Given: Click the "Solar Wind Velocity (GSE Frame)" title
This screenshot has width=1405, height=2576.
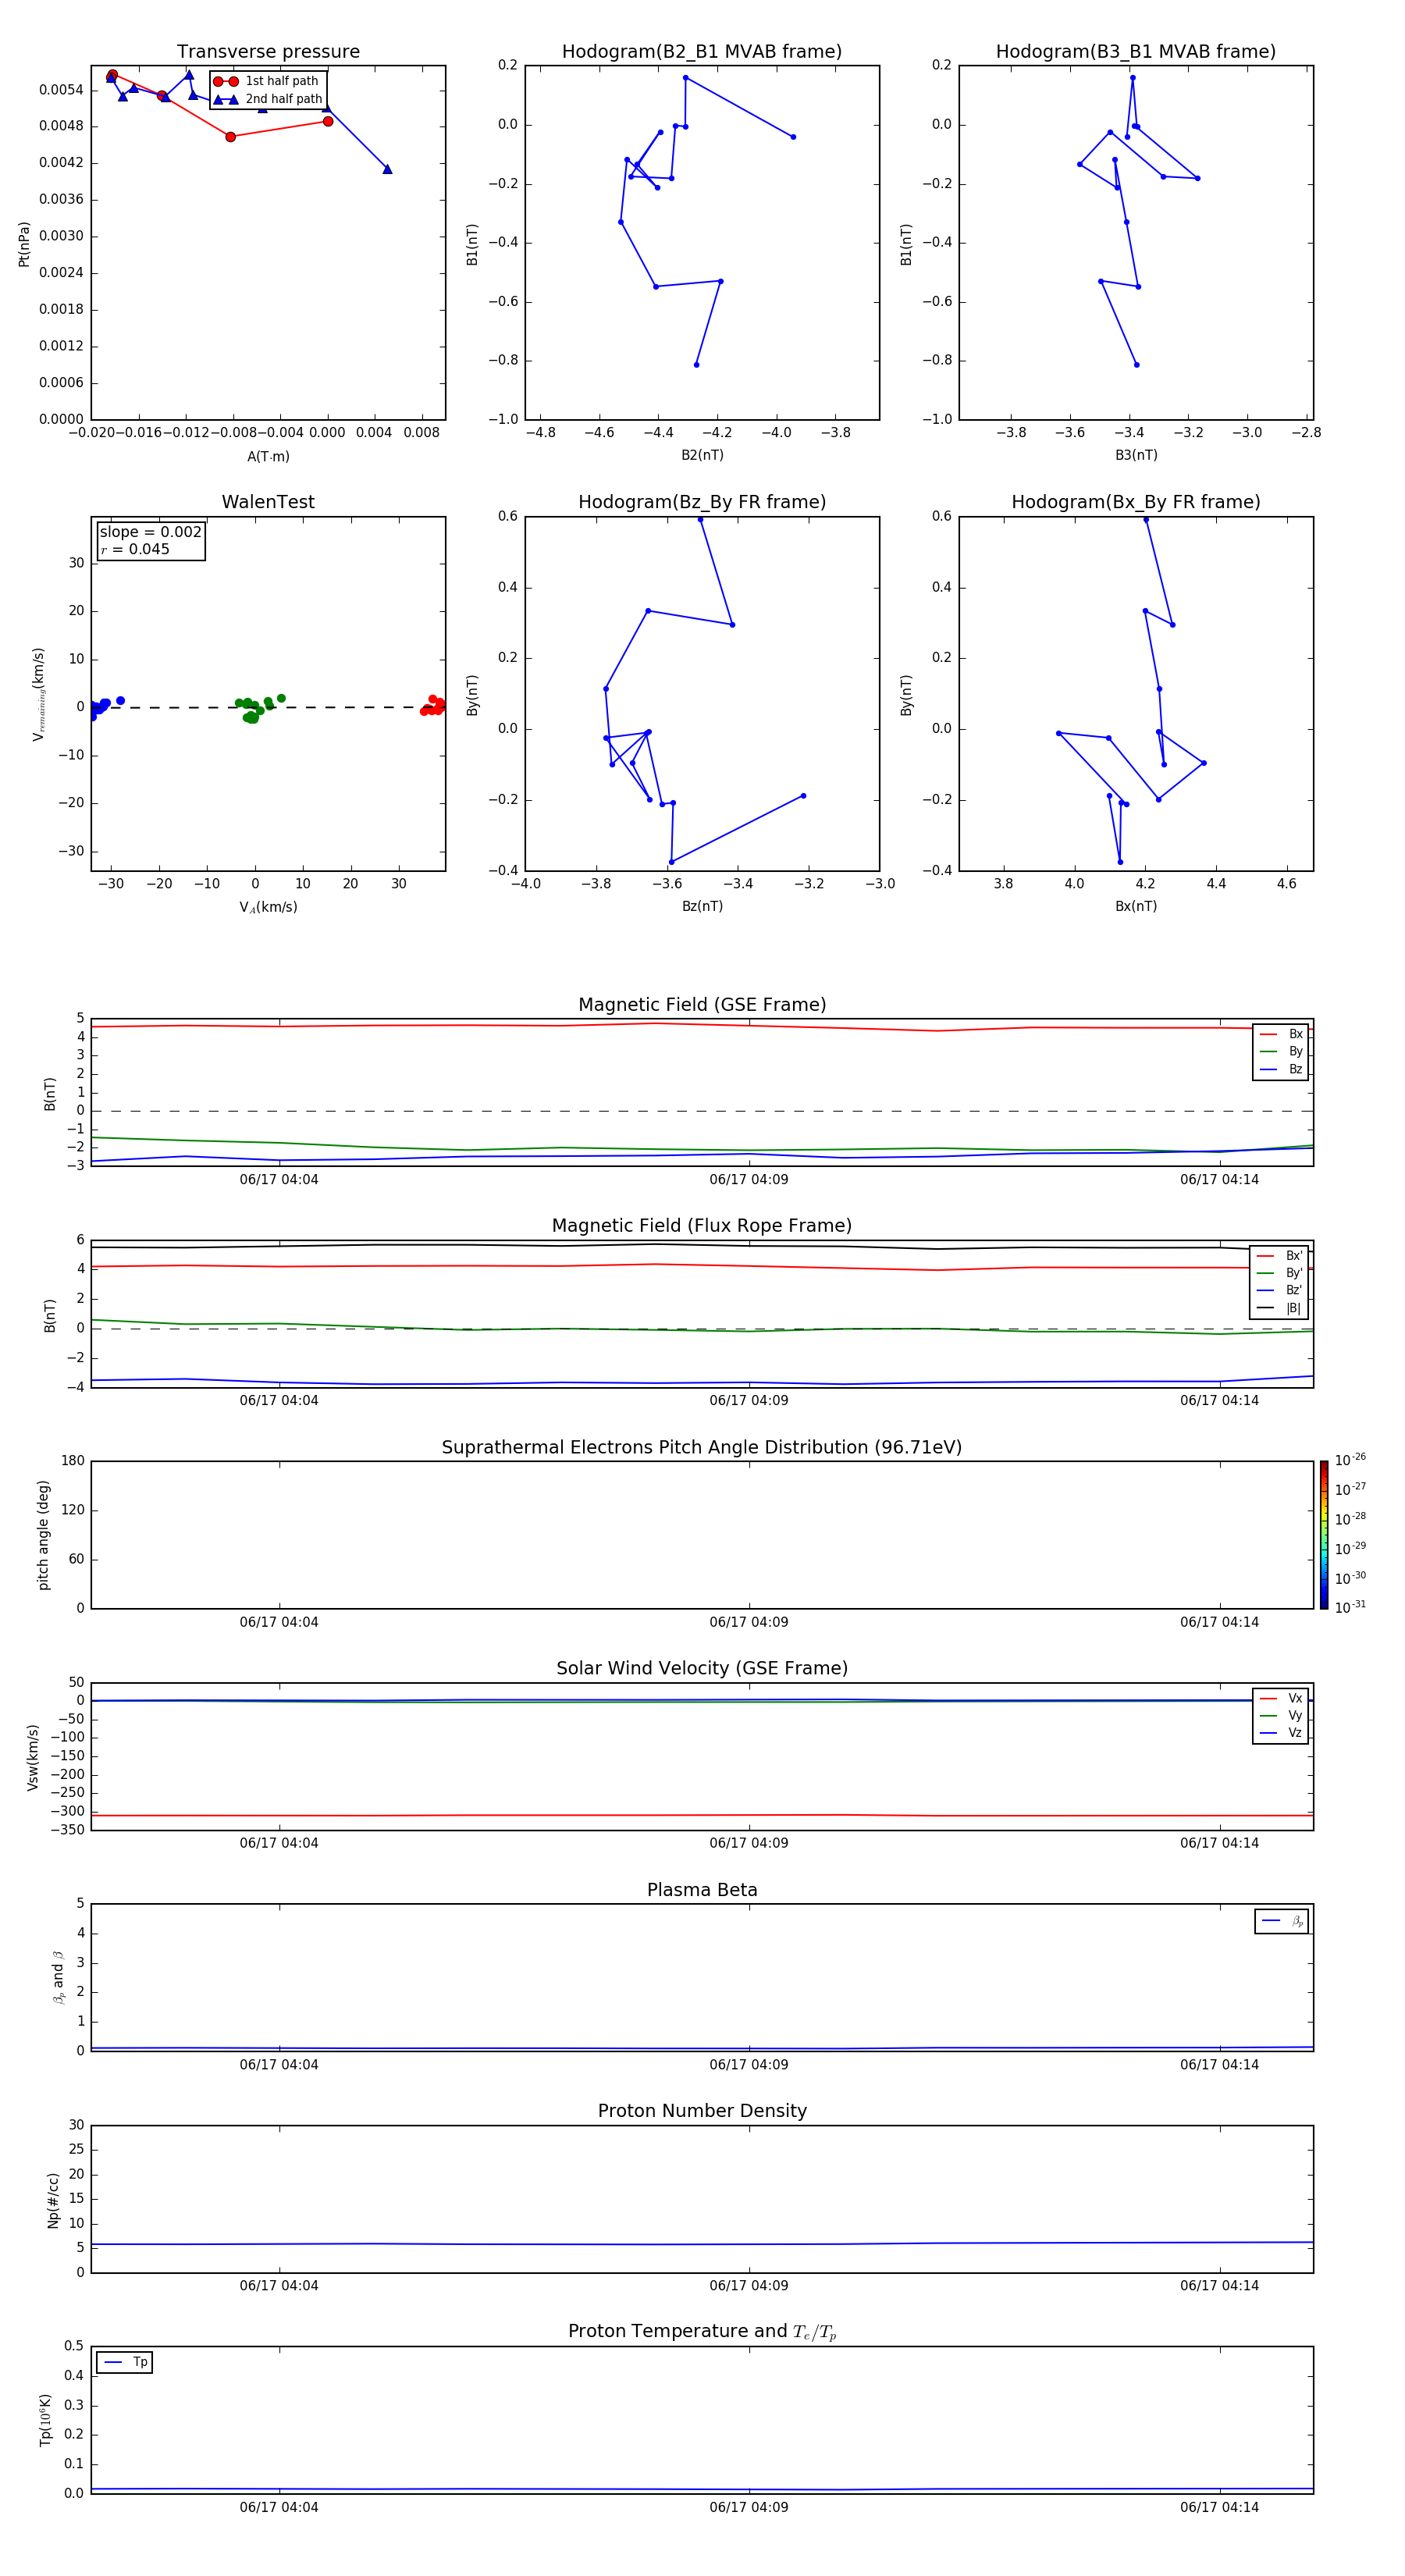Looking at the screenshot, I should click(x=702, y=1669).
